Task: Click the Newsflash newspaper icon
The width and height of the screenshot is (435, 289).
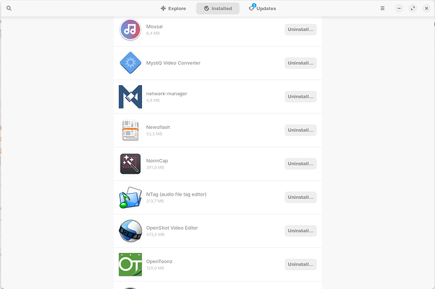Action: (x=131, y=130)
